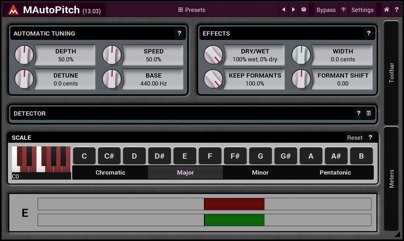Open Detector panel help
404x241 pixels.
tap(359, 113)
